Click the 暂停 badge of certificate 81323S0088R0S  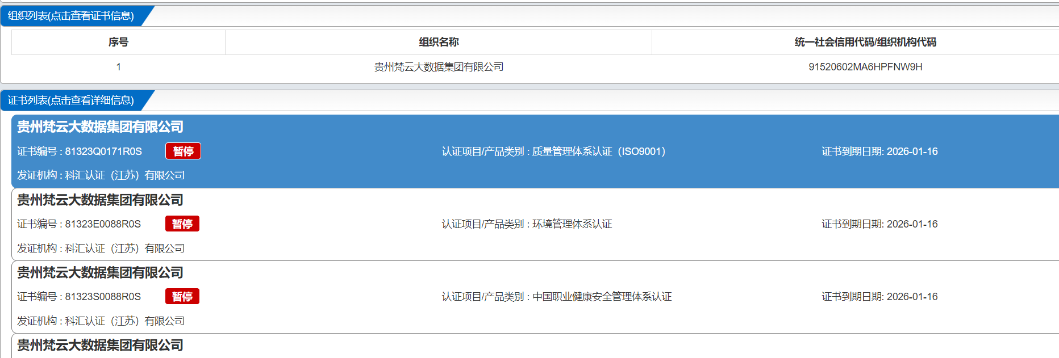tap(182, 297)
